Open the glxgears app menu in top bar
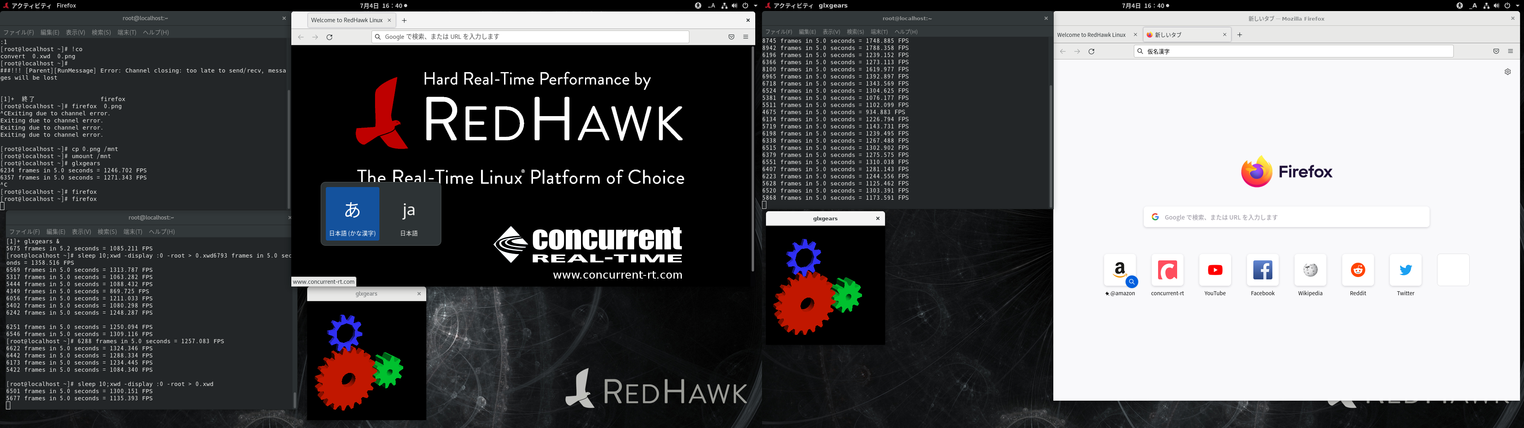This screenshot has height=428, width=1524. click(833, 5)
